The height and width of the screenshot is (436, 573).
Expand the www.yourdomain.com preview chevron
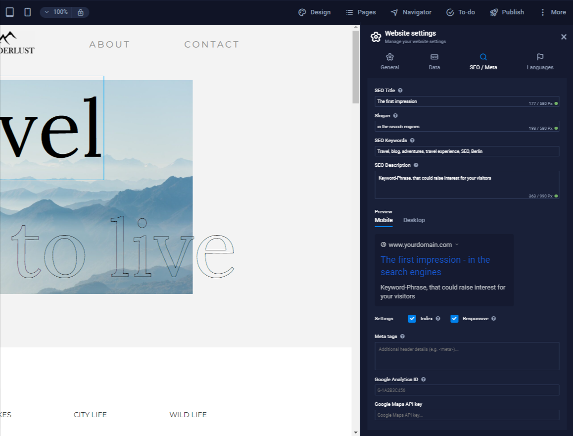[x=457, y=244]
